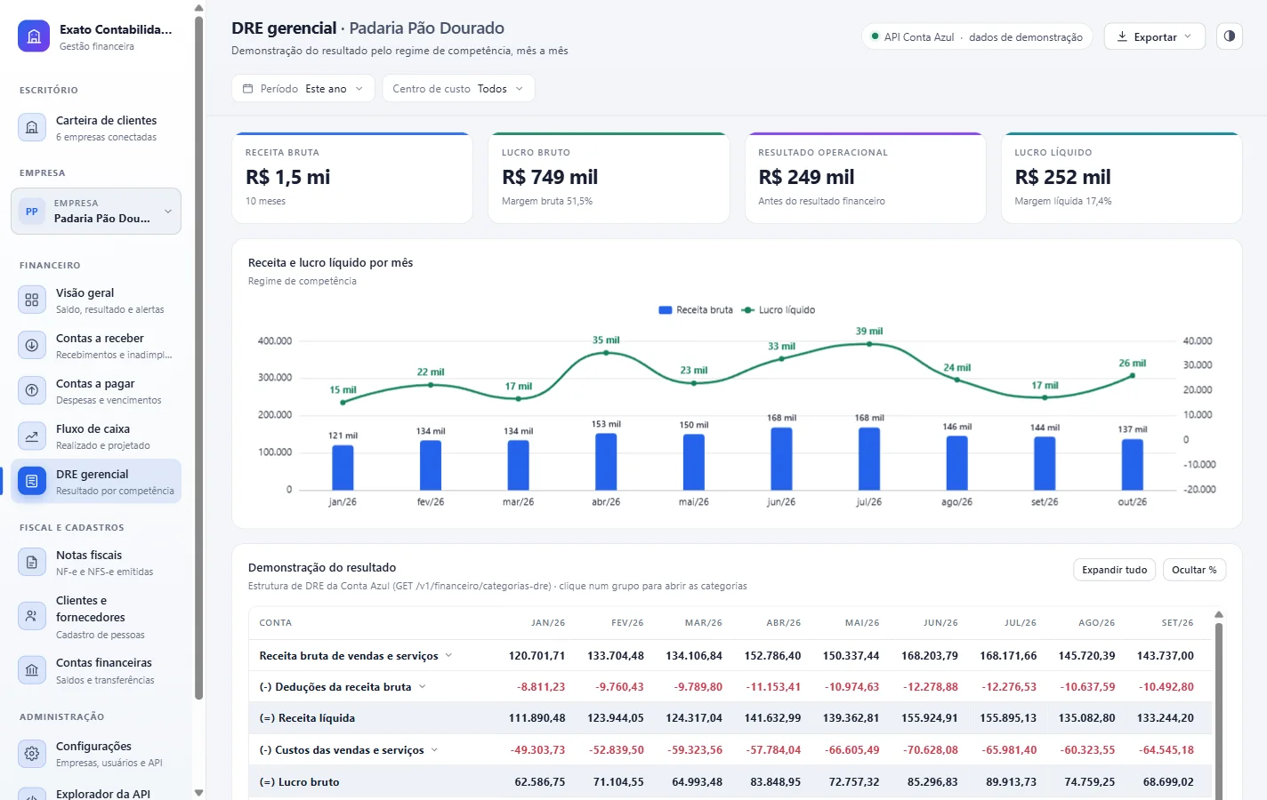This screenshot has width=1267, height=800.
Task: Toggle dark/light theme button
Action: pyautogui.click(x=1229, y=36)
